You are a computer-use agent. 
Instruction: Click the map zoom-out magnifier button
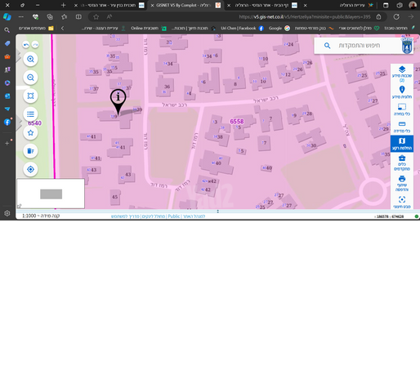(30, 78)
